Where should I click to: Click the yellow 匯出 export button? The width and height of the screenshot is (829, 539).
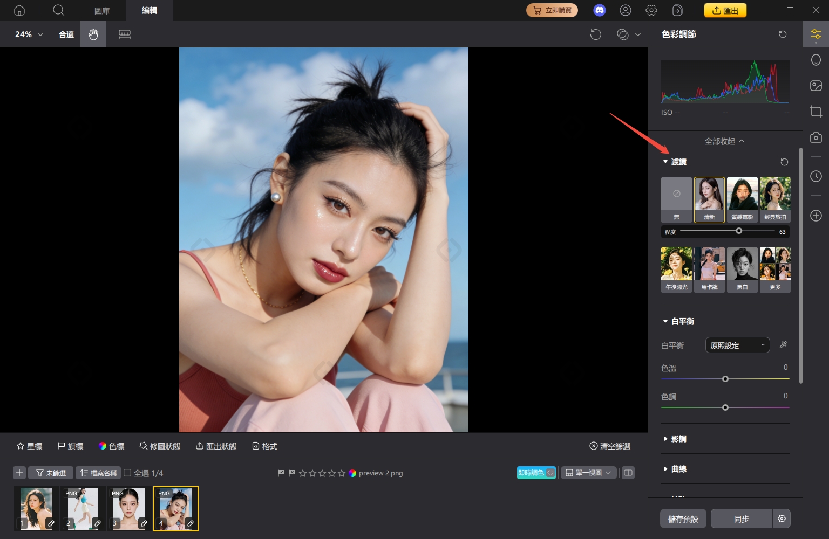click(725, 10)
